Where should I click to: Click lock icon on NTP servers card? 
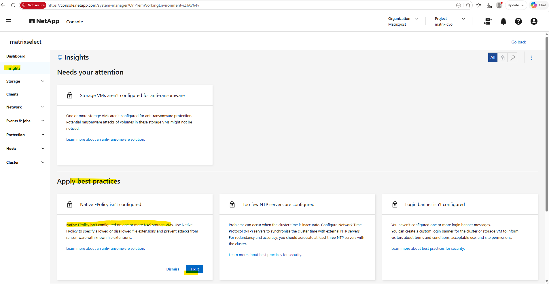click(x=232, y=204)
